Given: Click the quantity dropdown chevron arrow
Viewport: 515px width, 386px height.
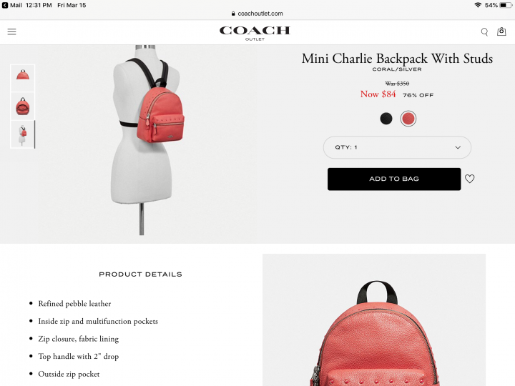Looking at the screenshot, I should [x=458, y=147].
